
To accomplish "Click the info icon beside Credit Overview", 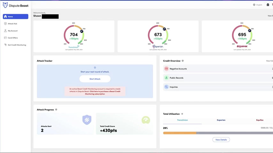I will point(183,61).
